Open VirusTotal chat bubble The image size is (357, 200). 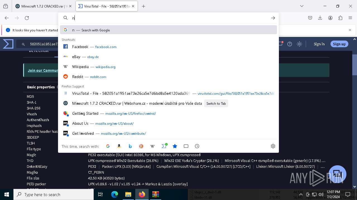pos(337,174)
